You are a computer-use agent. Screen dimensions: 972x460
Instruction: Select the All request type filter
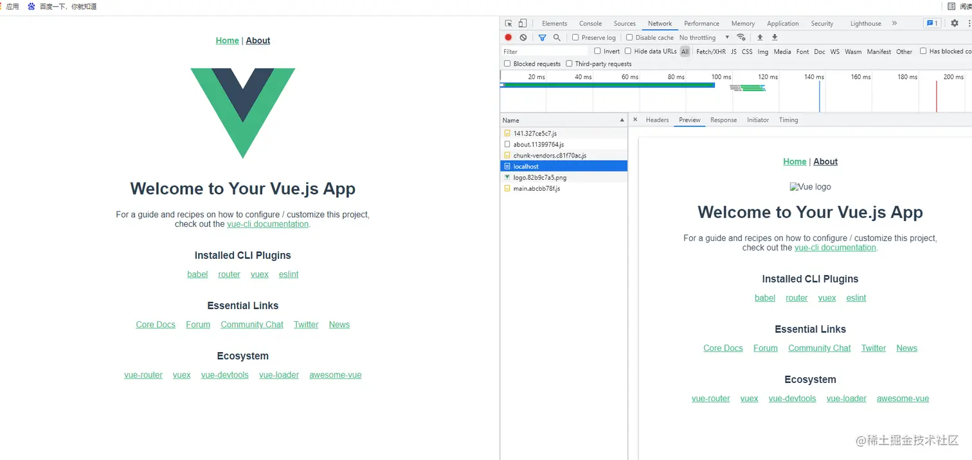tap(685, 51)
